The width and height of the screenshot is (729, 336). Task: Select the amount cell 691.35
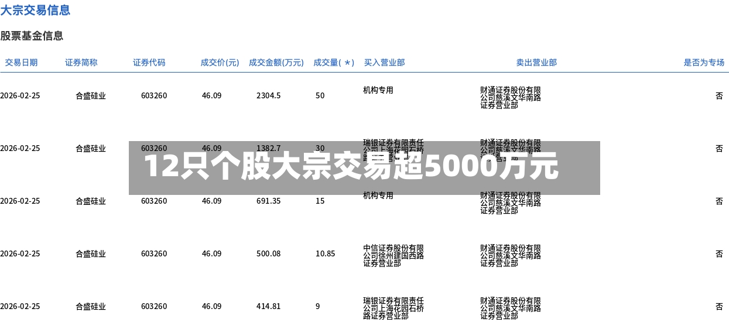pyautogui.click(x=269, y=201)
